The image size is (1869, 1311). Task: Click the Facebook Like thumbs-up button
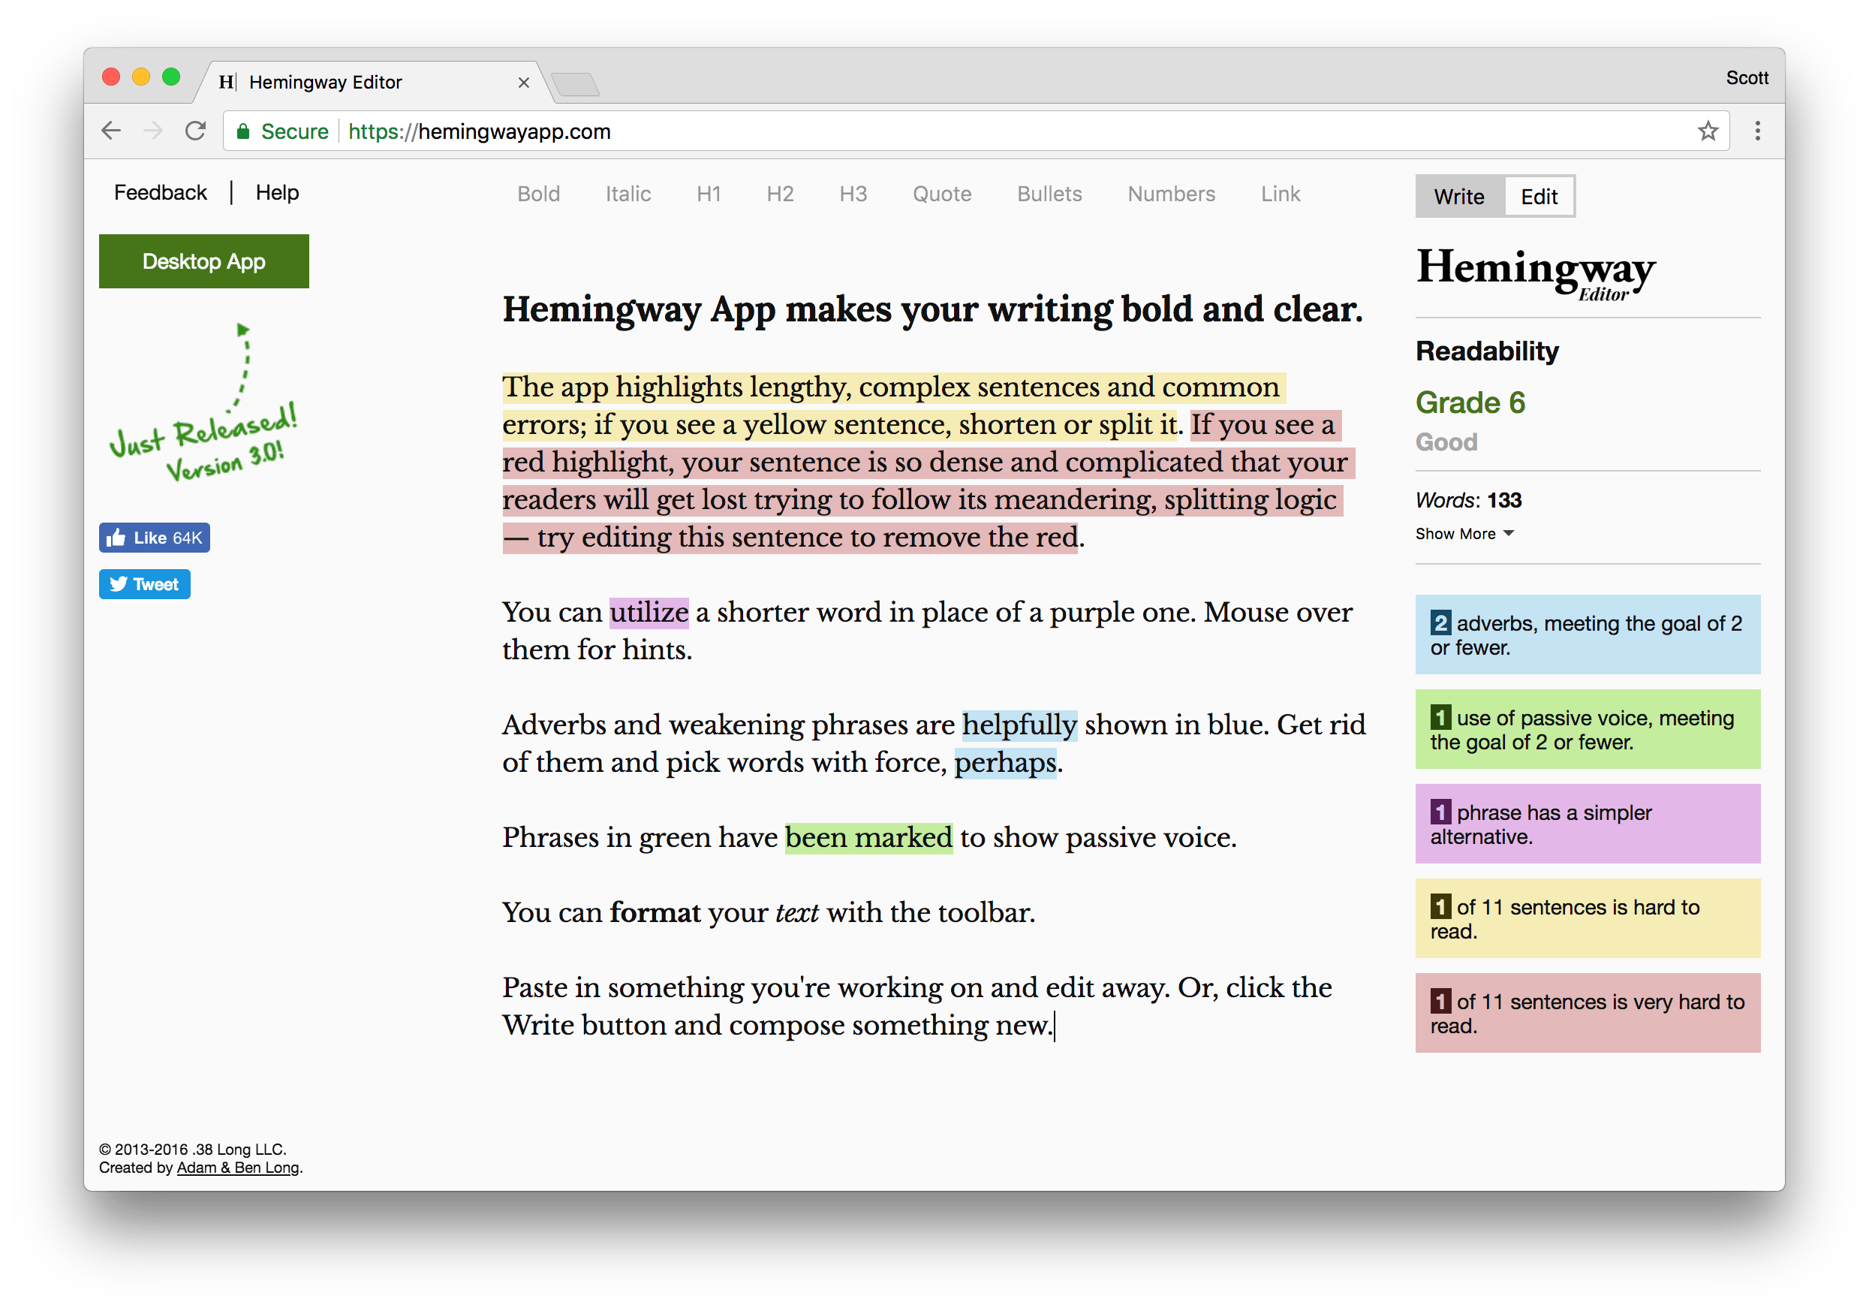click(x=155, y=538)
